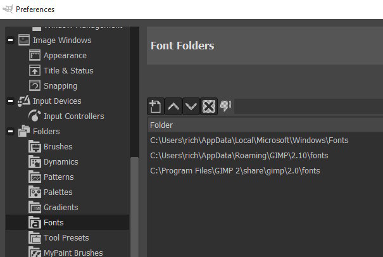
Task: Click the Fonts folder icon
Action: pyautogui.click(x=35, y=222)
